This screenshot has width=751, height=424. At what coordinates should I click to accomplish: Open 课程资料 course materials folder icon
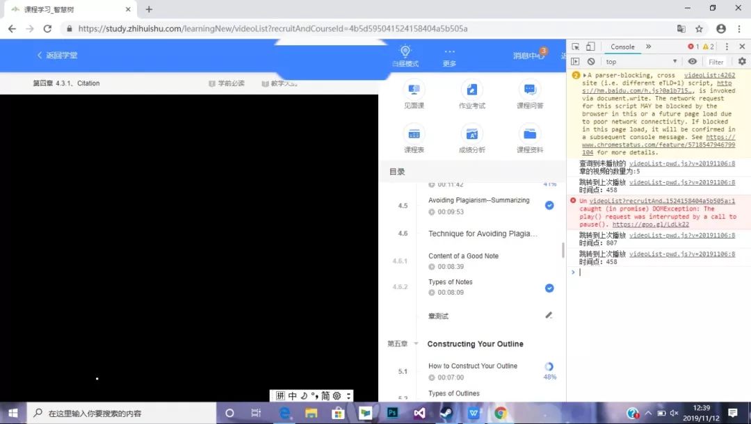[x=530, y=134]
